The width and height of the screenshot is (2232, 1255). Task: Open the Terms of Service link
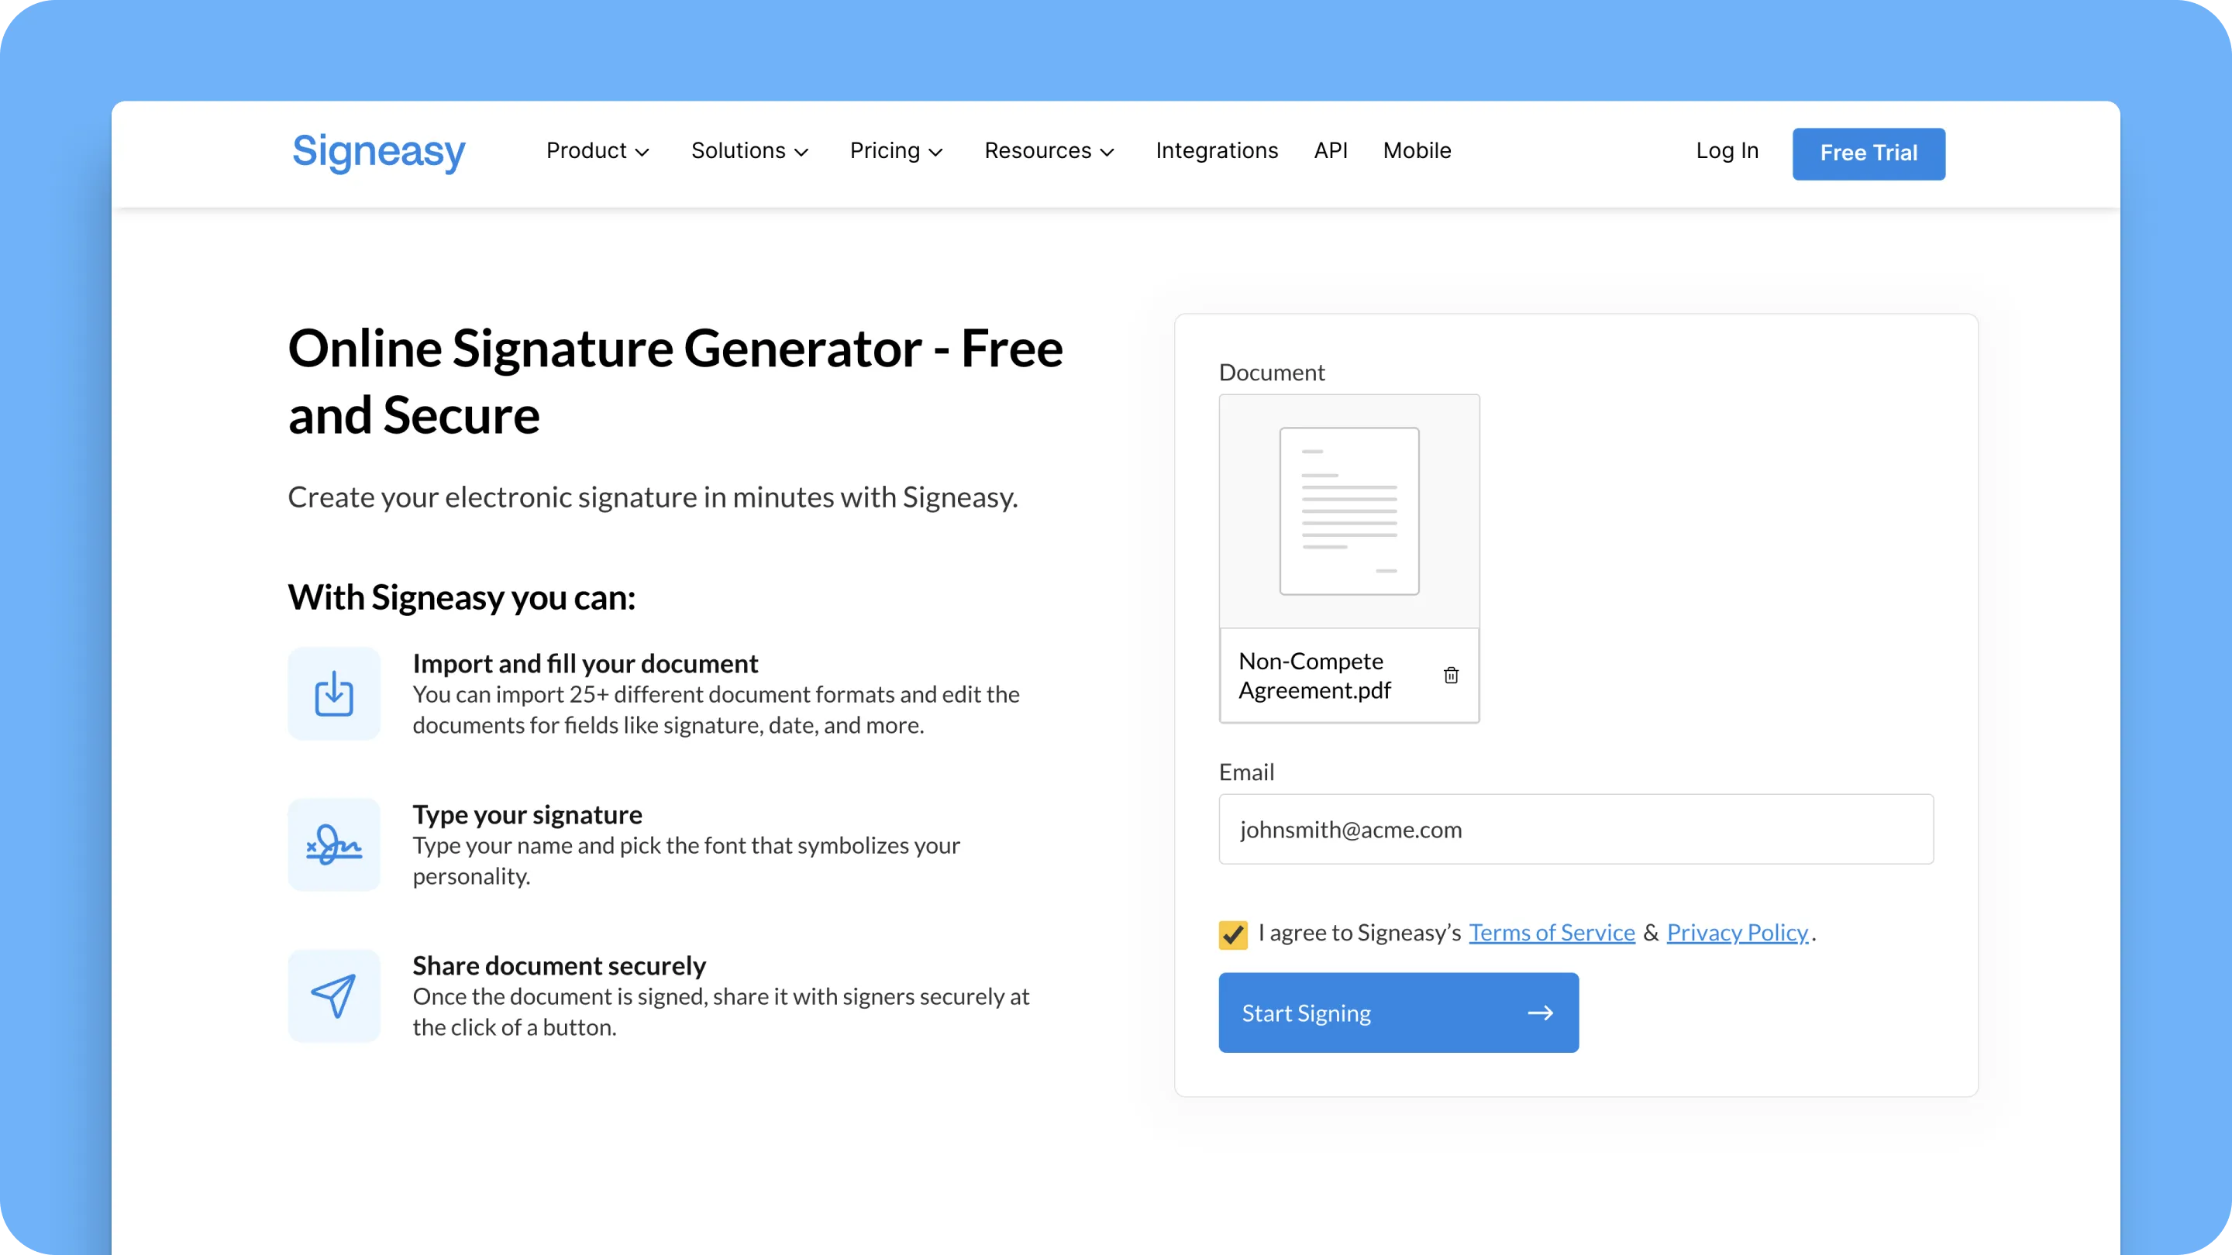click(x=1551, y=933)
